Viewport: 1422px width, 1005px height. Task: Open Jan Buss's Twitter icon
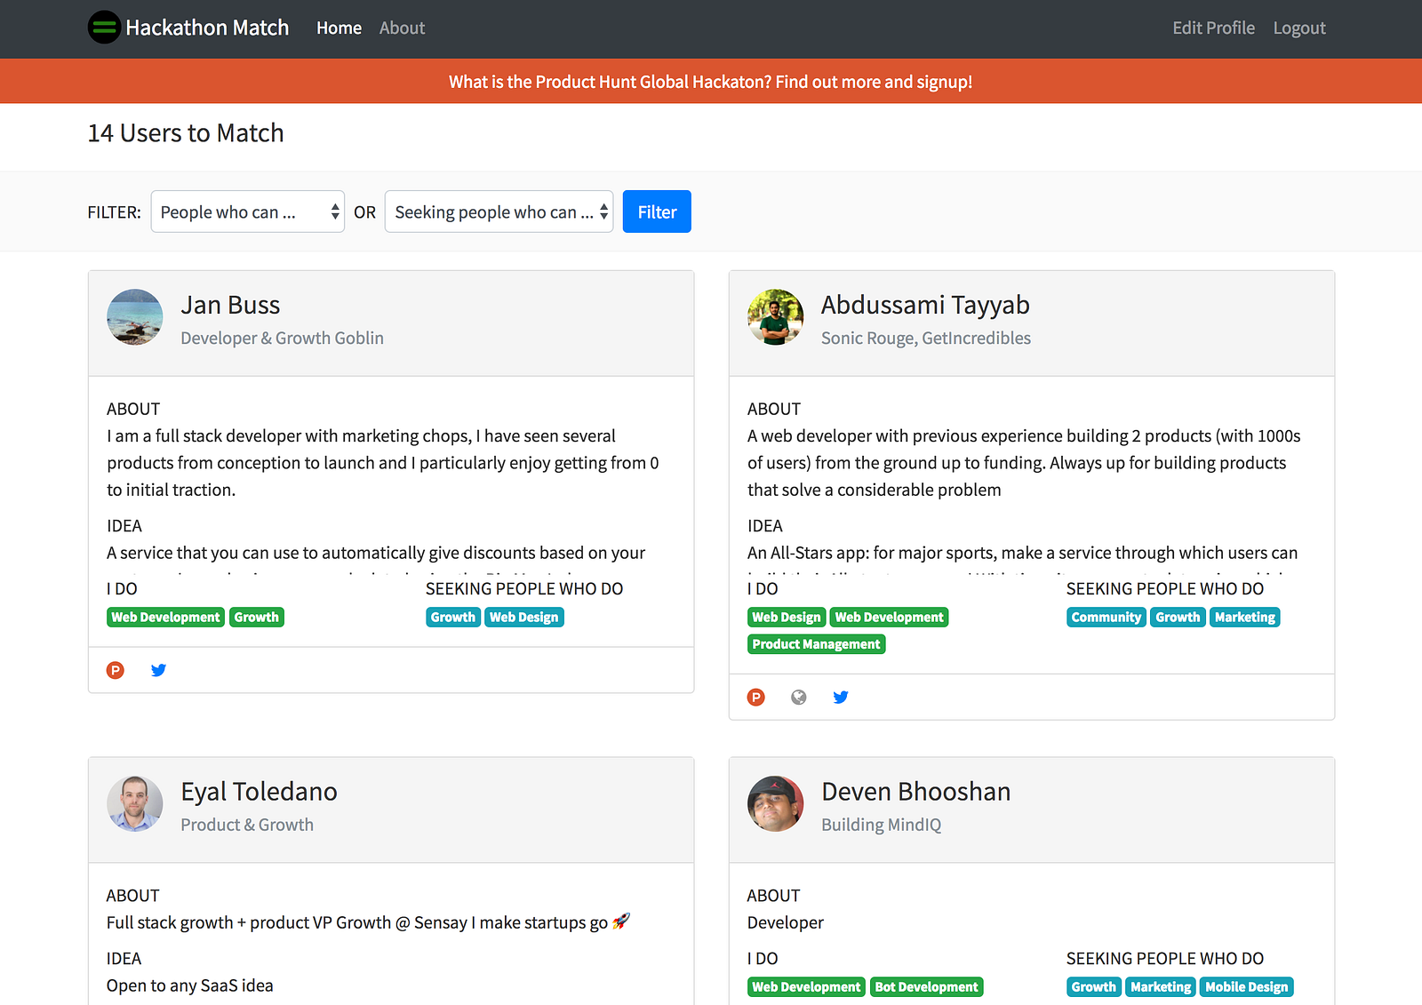click(x=158, y=670)
